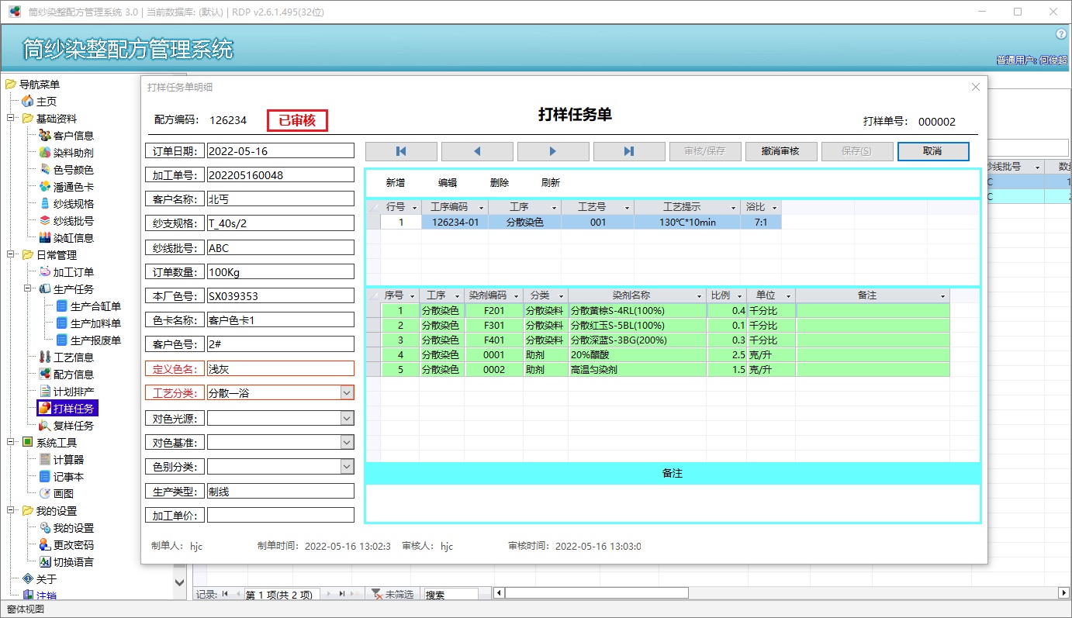Click the 备注 text area below the grid
This screenshot has height=618, width=1072.
pyautogui.click(x=673, y=502)
